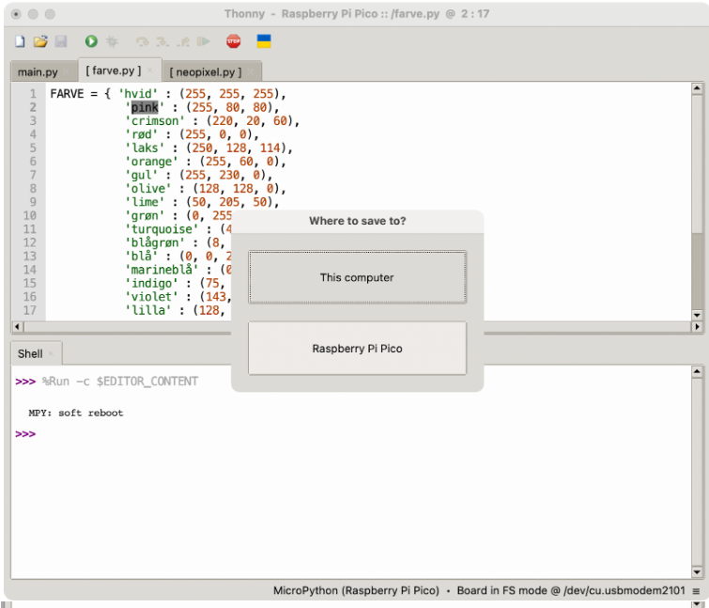The width and height of the screenshot is (709, 608).
Task: Select the Shell tab
Action: point(30,353)
